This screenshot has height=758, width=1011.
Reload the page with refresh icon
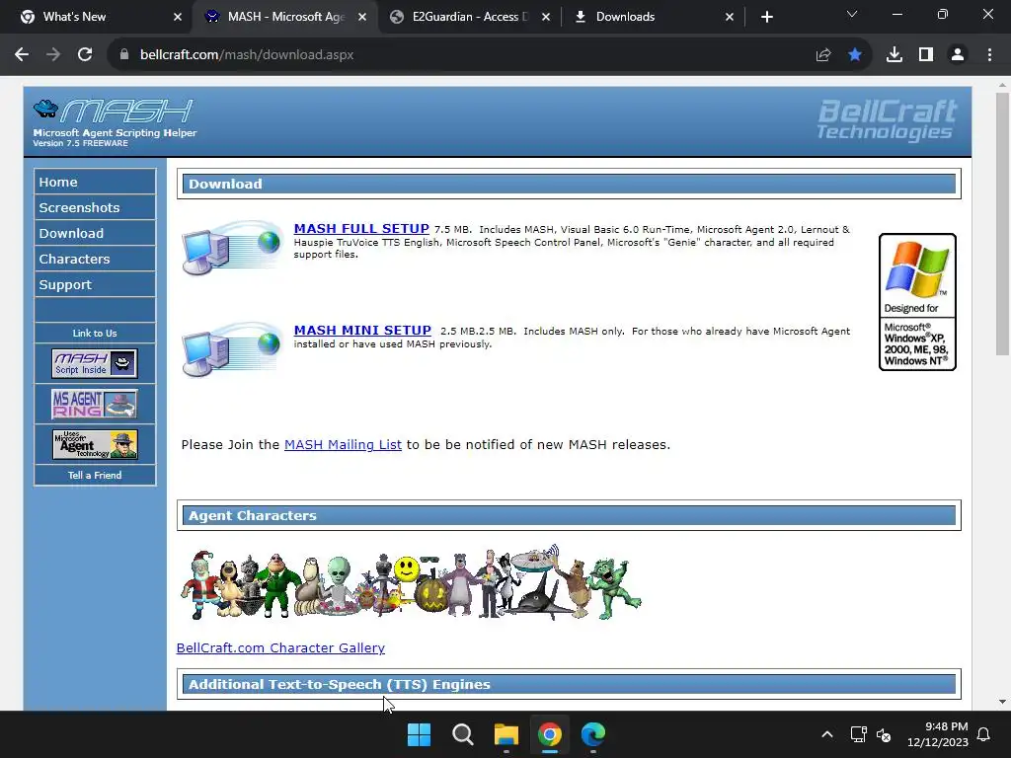(85, 55)
